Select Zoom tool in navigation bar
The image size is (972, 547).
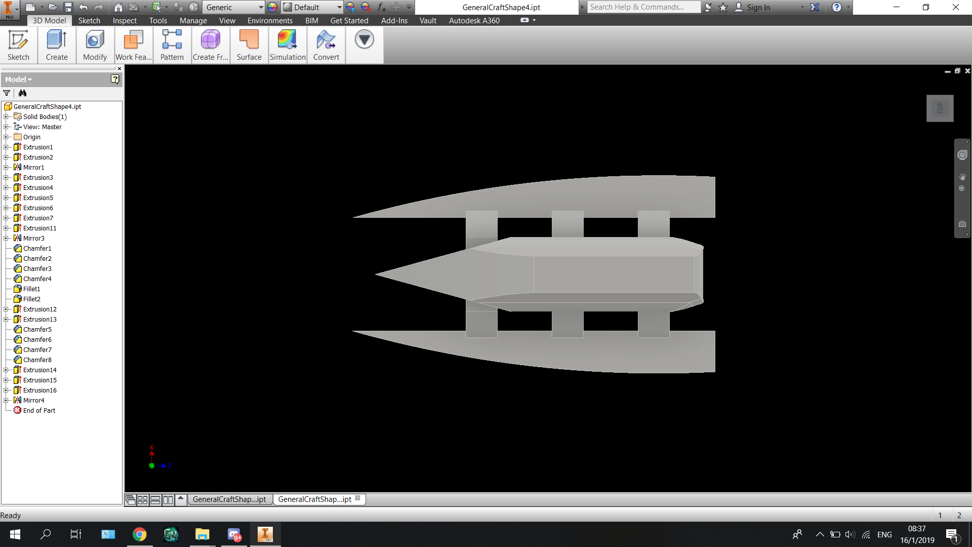962,188
